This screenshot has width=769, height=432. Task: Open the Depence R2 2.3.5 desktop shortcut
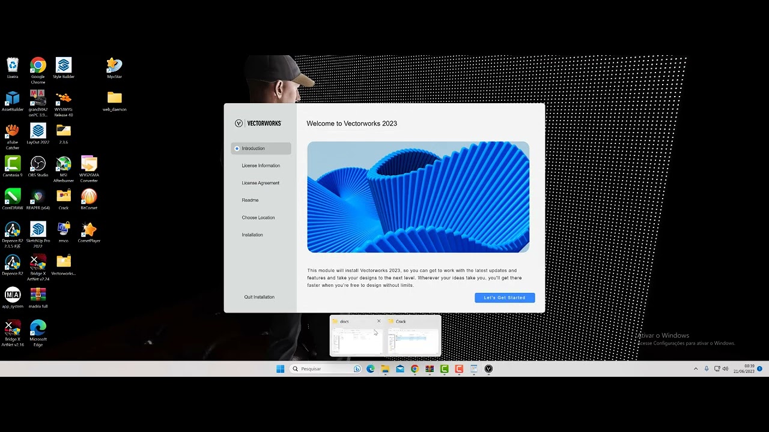tap(13, 234)
